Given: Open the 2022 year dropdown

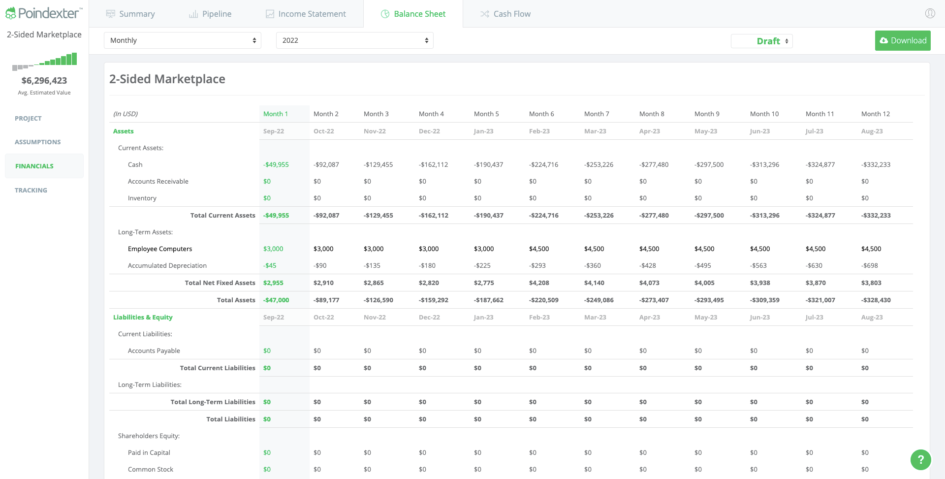Looking at the screenshot, I should 355,40.
